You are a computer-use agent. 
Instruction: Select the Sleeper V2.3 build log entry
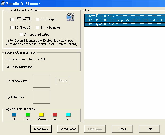(x=124, y=20)
